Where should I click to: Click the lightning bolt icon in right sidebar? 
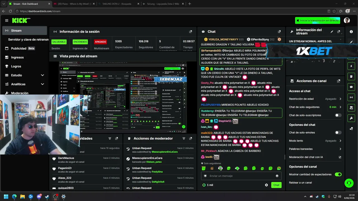click(x=351, y=66)
